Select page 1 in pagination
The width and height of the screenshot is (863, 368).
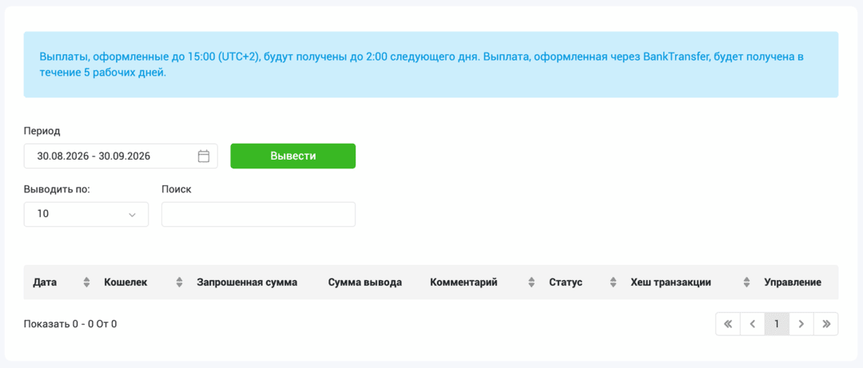click(777, 324)
